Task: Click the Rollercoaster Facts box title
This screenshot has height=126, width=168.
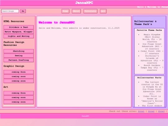Action: 149,77
